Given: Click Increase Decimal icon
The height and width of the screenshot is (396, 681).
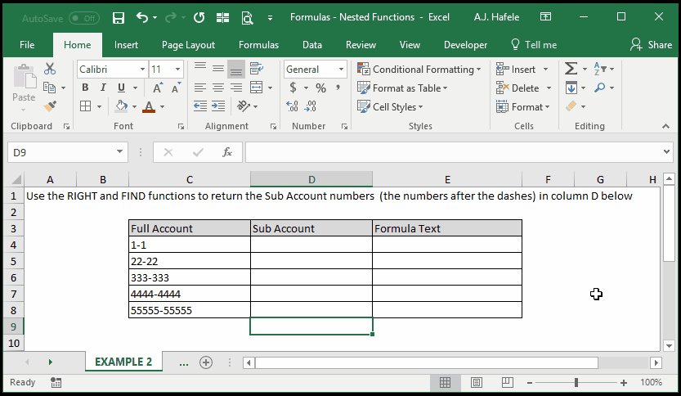Looking at the screenshot, I should 293,106.
